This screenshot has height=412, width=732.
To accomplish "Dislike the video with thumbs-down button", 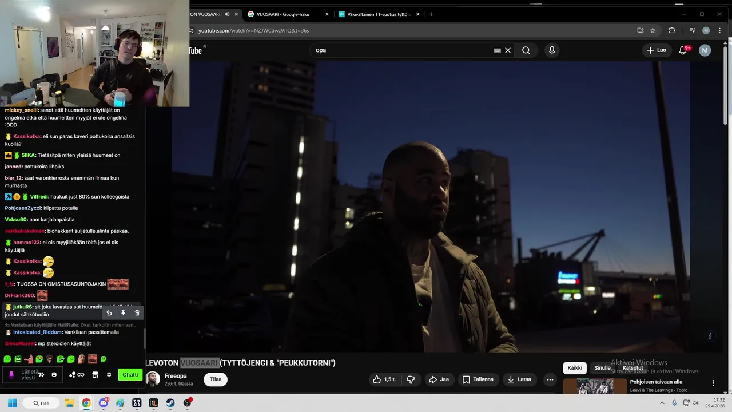I will coord(411,379).
